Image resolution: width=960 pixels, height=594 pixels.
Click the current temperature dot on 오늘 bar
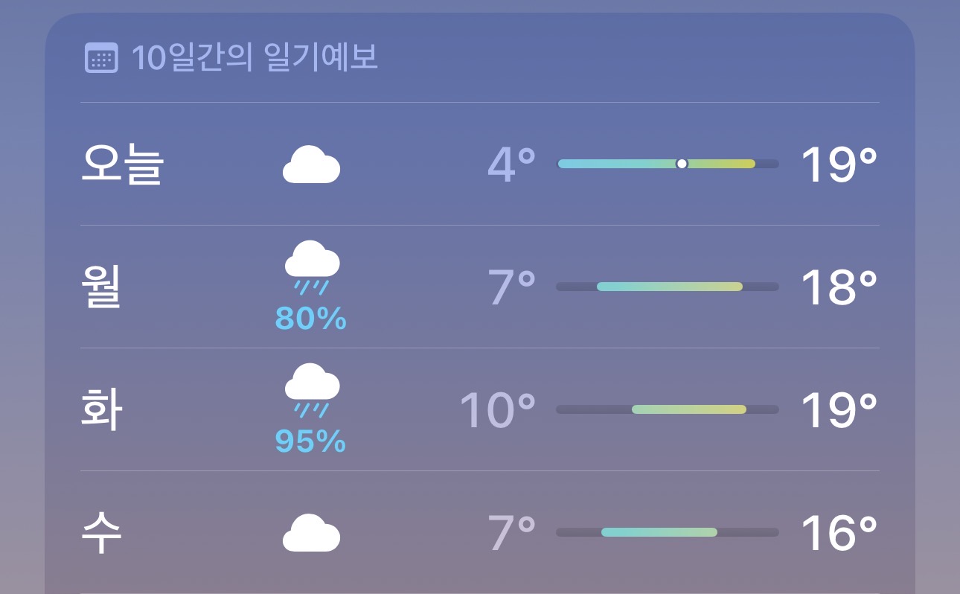pyautogui.click(x=682, y=164)
